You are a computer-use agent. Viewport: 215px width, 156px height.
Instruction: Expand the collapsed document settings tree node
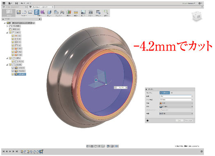pyautogui.click(x=7, y=26)
